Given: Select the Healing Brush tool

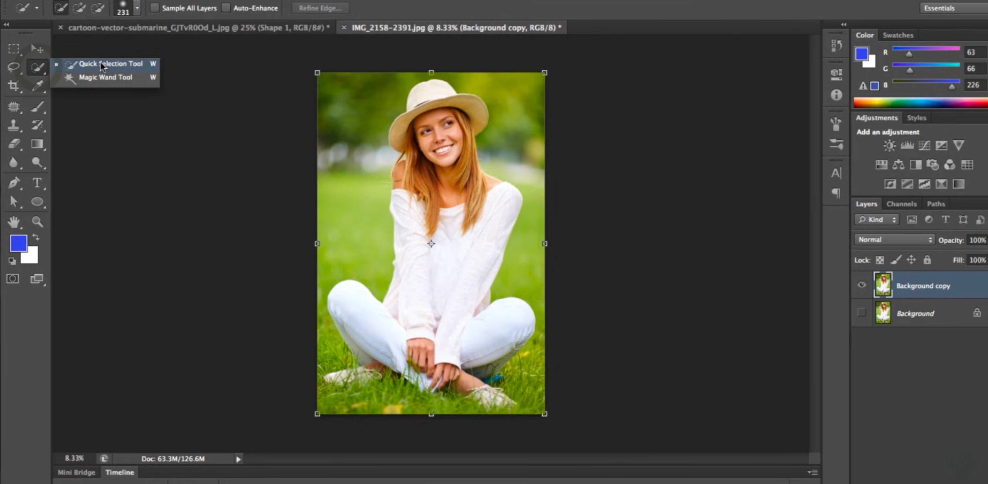Looking at the screenshot, I should pos(14,107).
